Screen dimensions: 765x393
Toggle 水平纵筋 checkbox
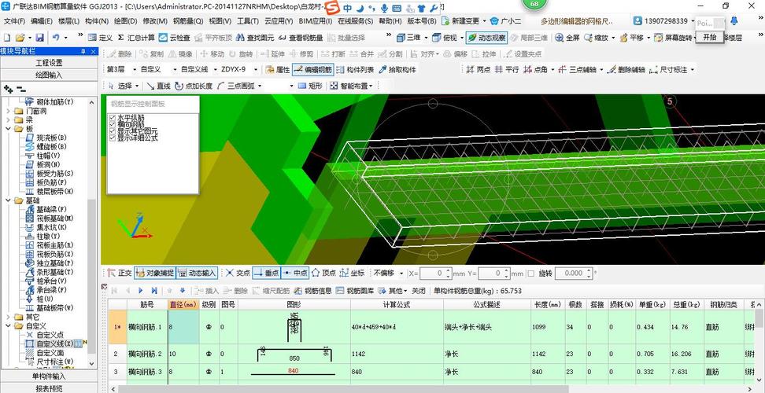[x=113, y=118]
